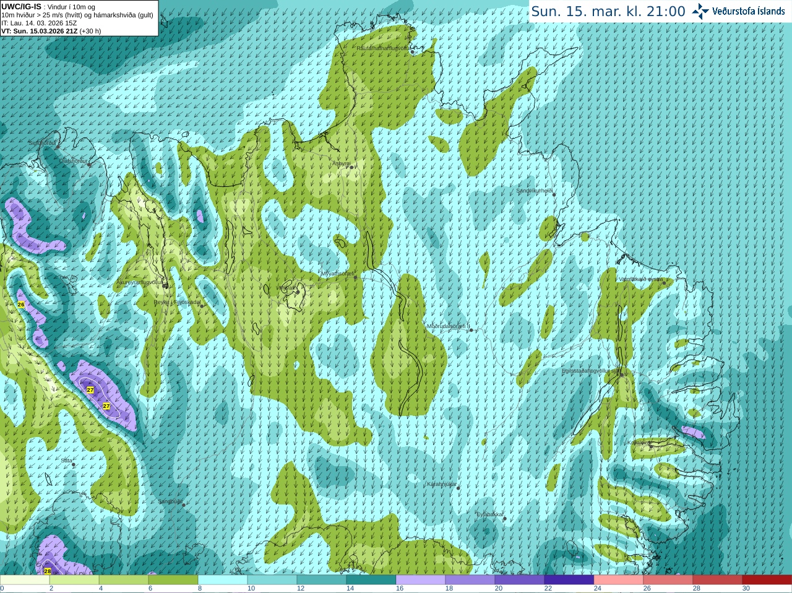Click the lower yellow 27 gust marker
The image size is (792, 593).
(106, 406)
